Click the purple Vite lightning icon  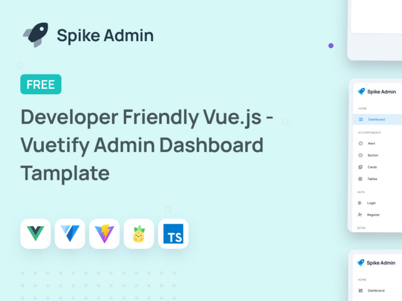(104, 233)
